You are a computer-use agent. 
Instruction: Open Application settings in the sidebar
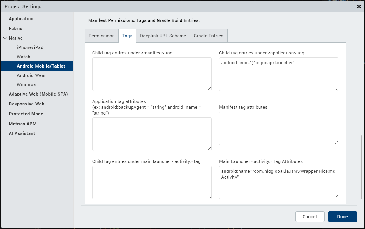click(21, 18)
